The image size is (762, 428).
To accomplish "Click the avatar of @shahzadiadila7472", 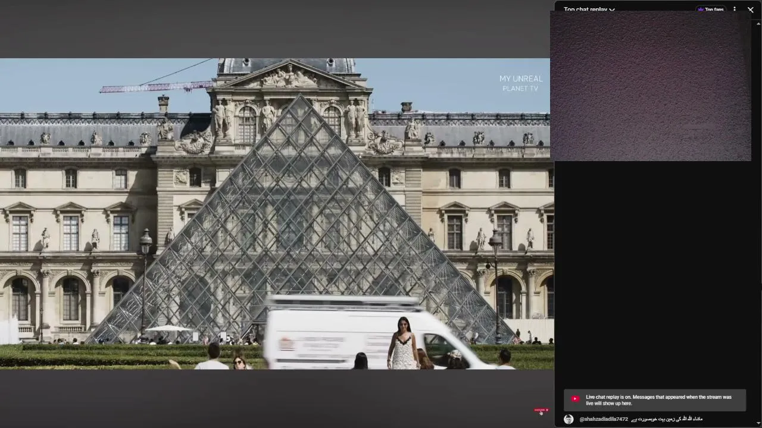I will tap(569, 419).
